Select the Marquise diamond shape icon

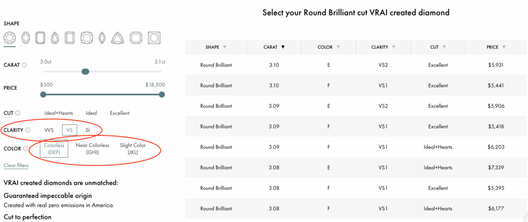(x=103, y=37)
